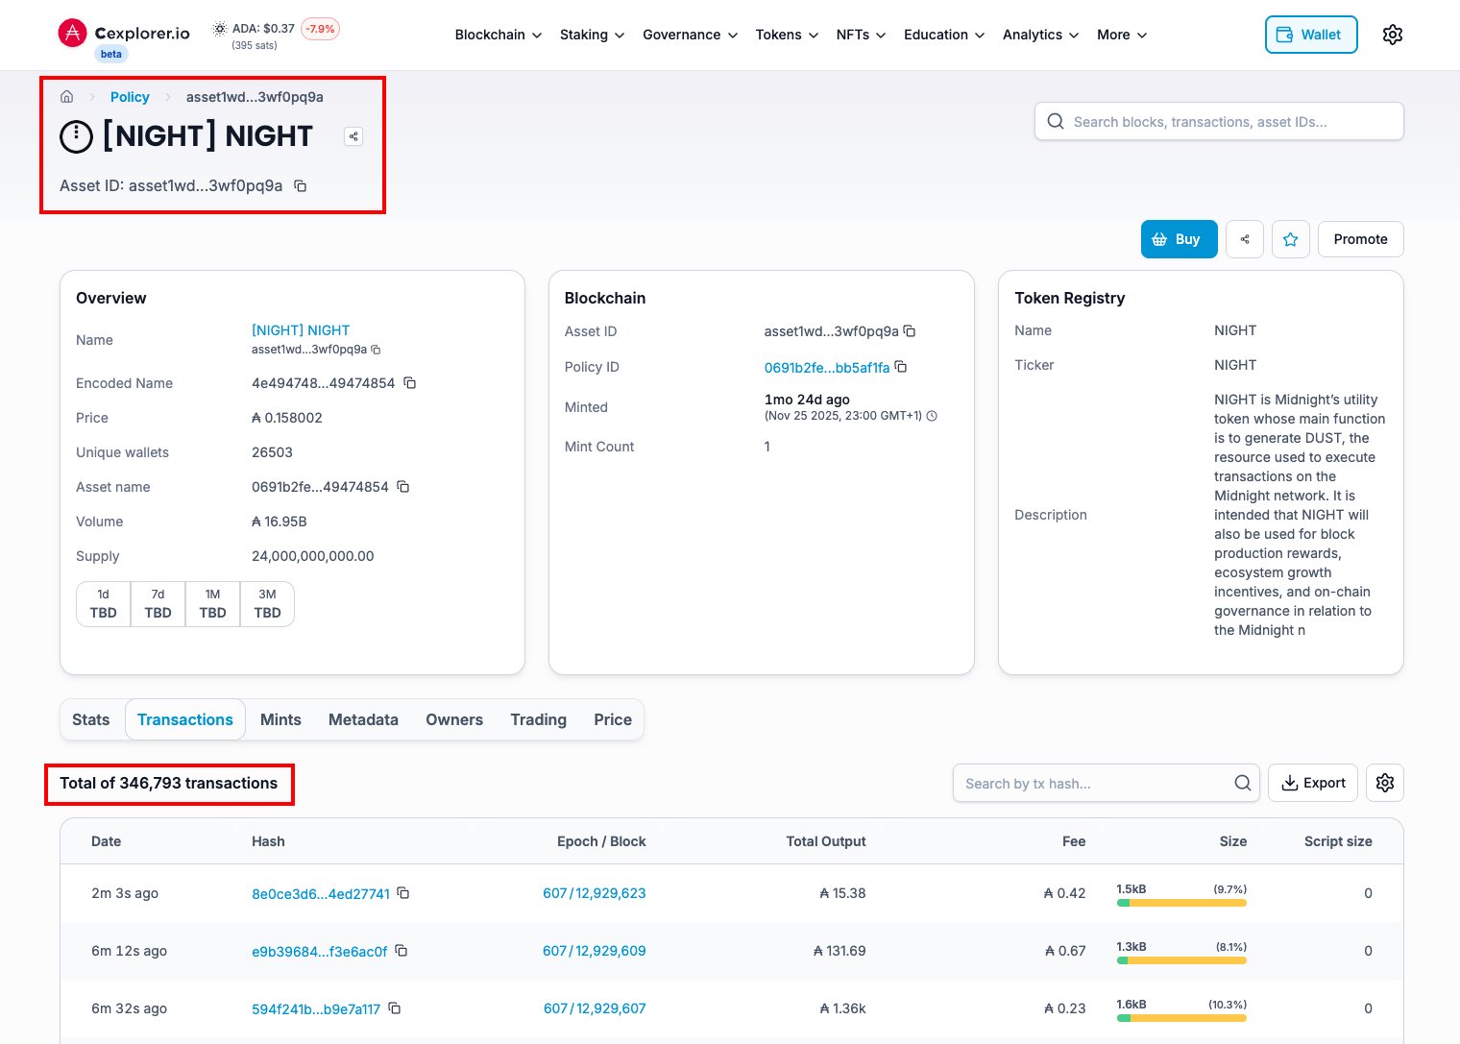This screenshot has height=1044, width=1460.
Task: Open transactions table settings gear
Action: click(1384, 783)
